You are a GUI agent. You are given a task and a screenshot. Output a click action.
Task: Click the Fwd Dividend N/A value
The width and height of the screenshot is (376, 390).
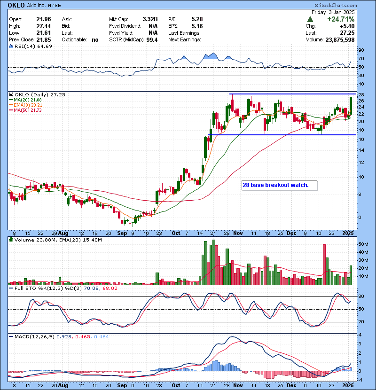153,26
